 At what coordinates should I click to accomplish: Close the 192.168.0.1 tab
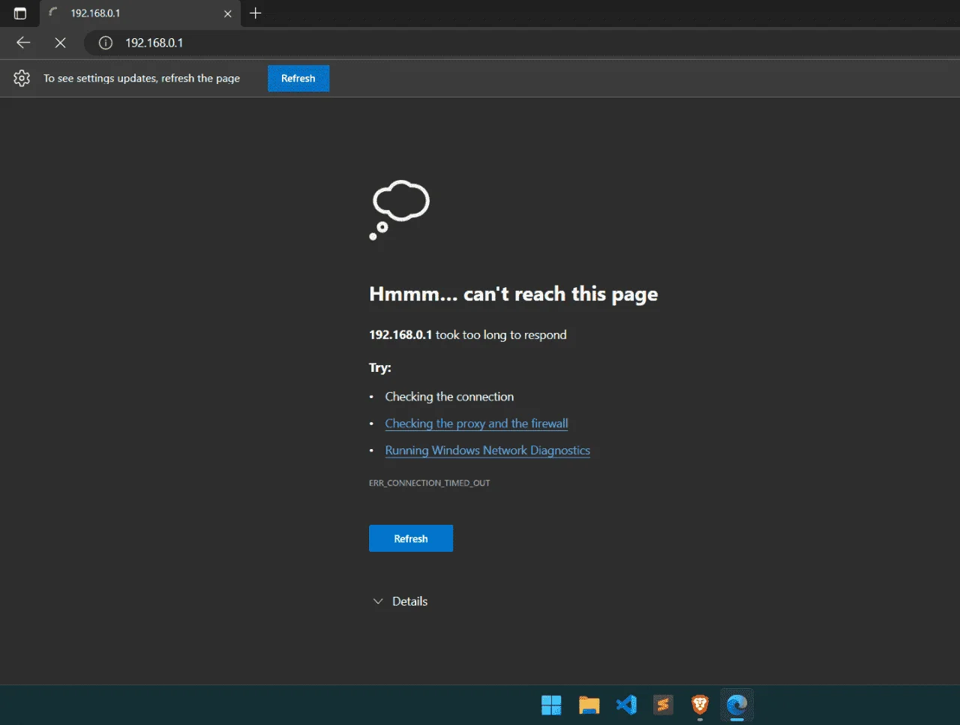click(228, 13)
